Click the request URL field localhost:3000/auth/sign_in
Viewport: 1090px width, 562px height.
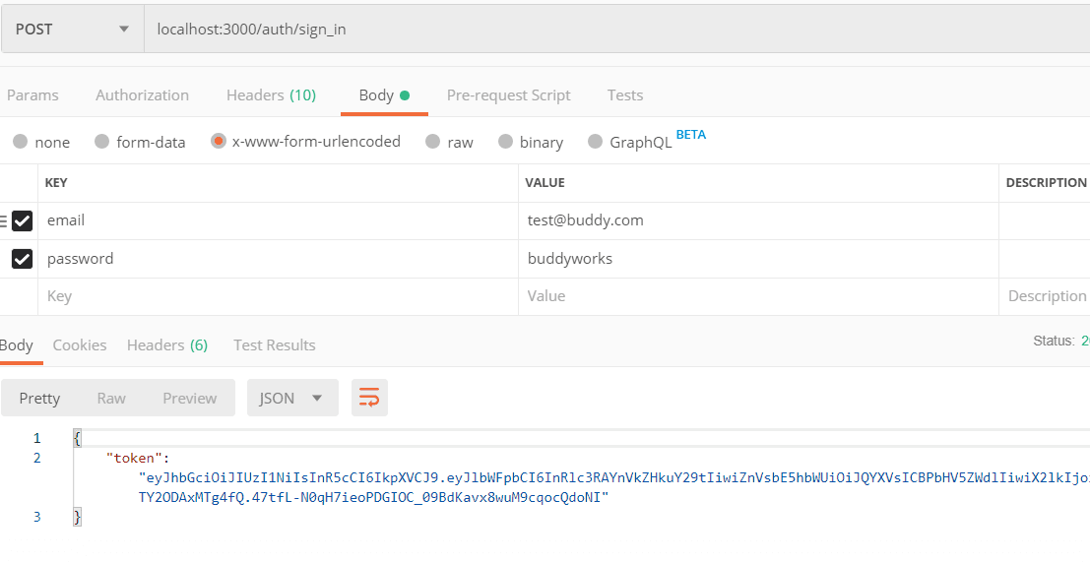tap(617, 30)
